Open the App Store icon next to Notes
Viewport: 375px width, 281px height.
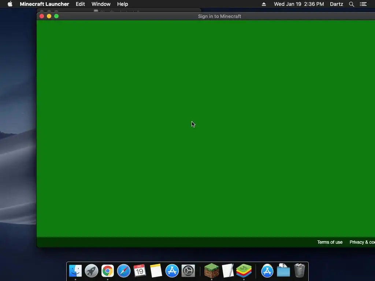pos(172,271)
